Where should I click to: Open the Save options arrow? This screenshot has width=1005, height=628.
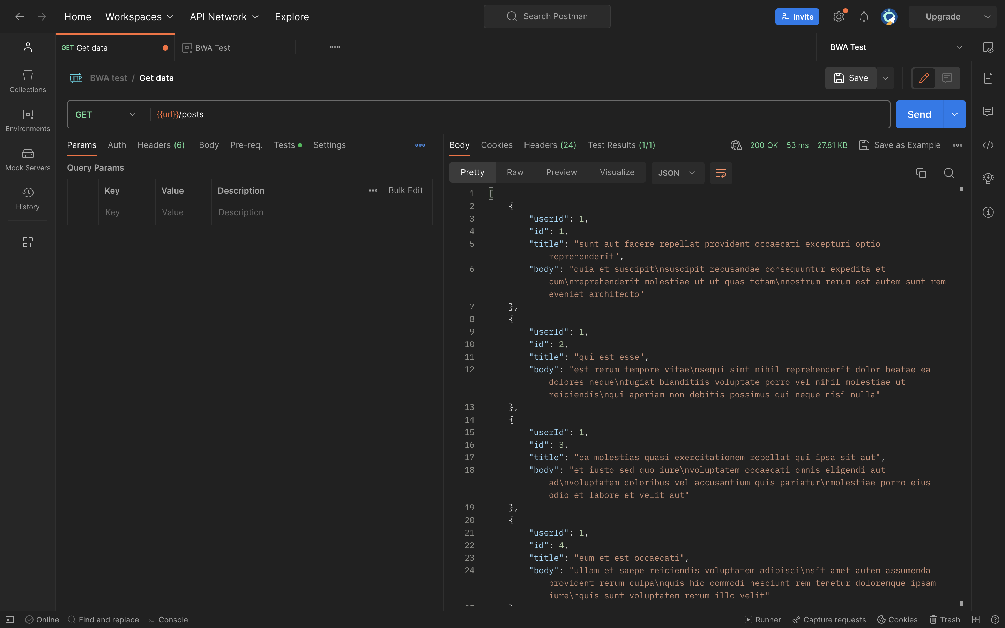885,78
